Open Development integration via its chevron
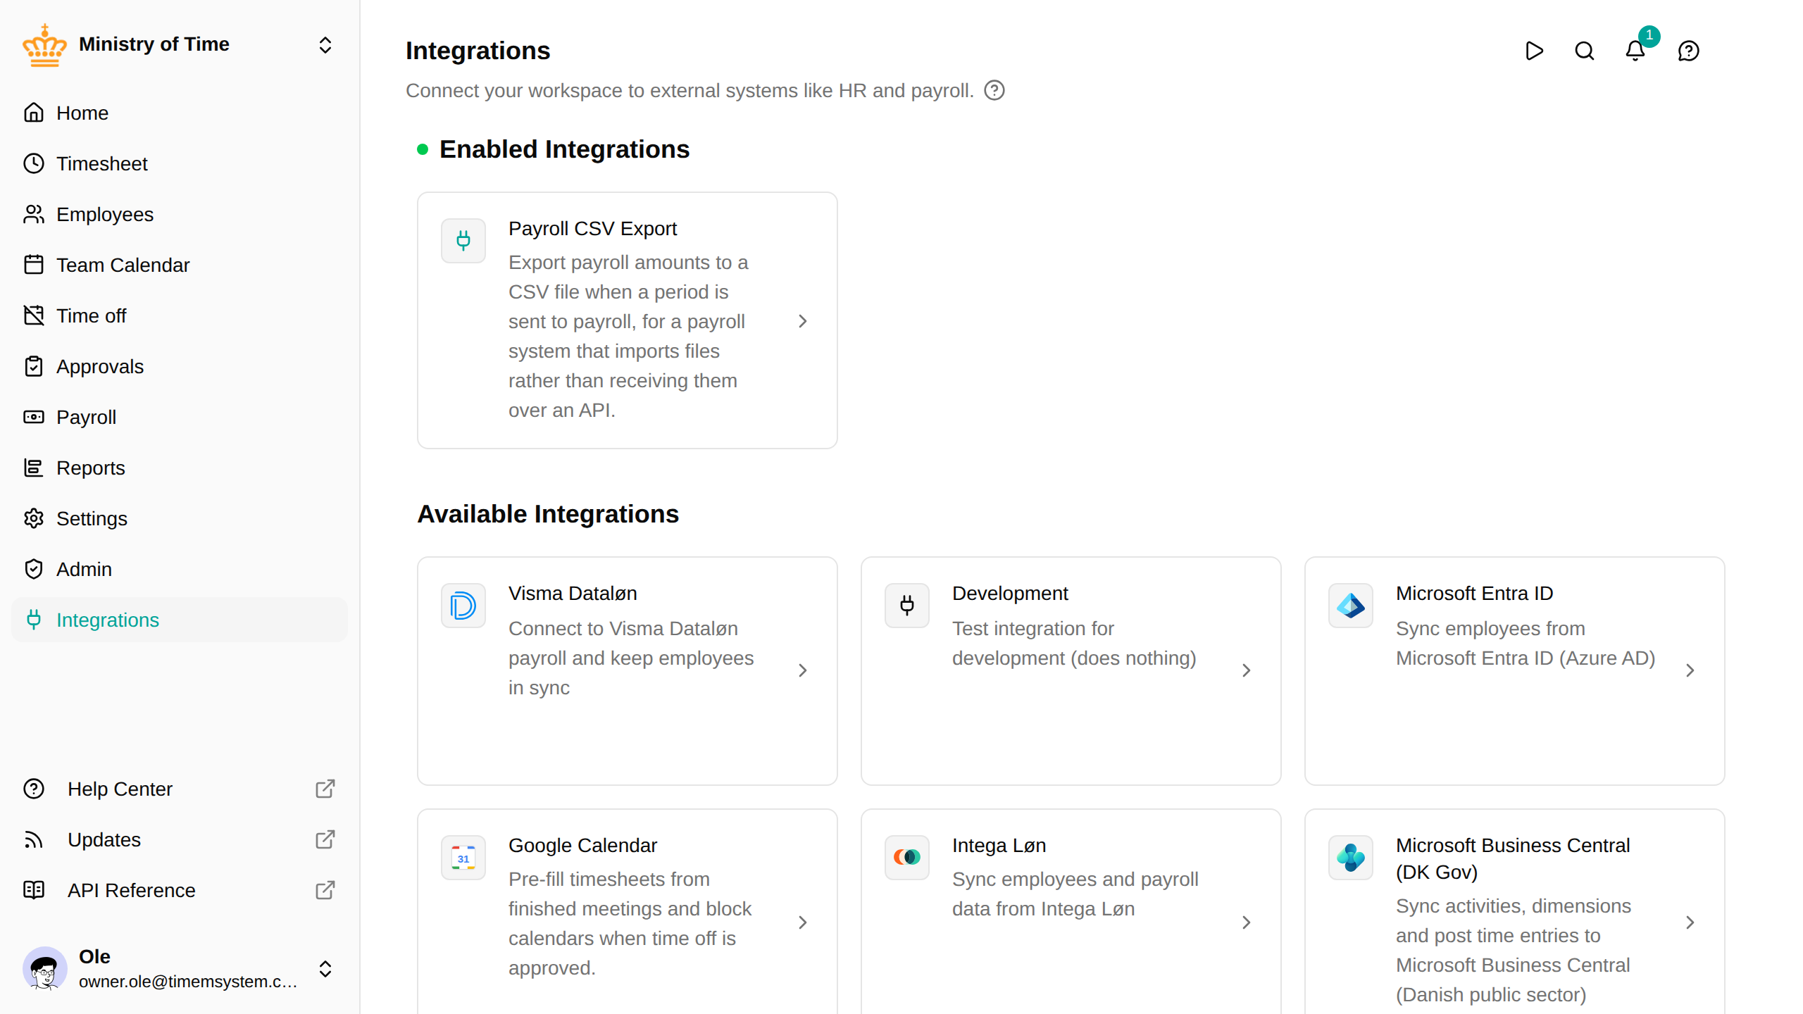 1247,670
